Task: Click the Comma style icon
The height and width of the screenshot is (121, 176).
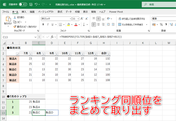Action: tap(166, 24)
